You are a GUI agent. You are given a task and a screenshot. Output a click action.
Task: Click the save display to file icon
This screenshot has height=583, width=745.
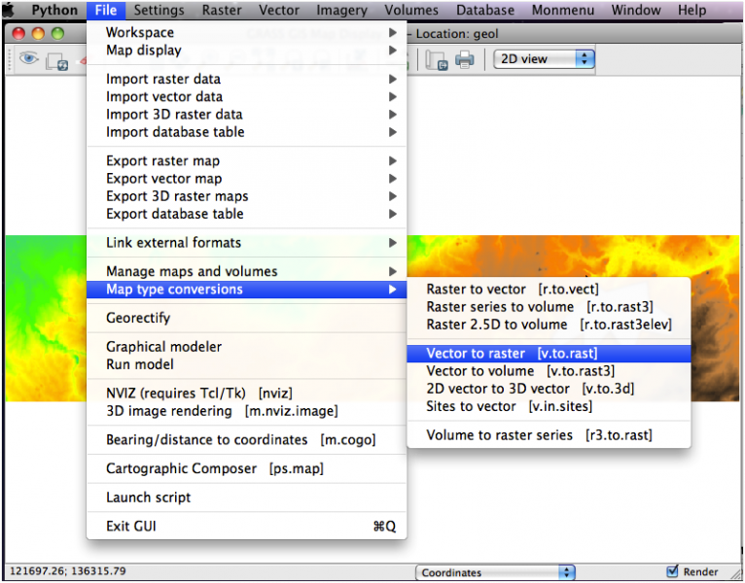[x=437, y=60]
